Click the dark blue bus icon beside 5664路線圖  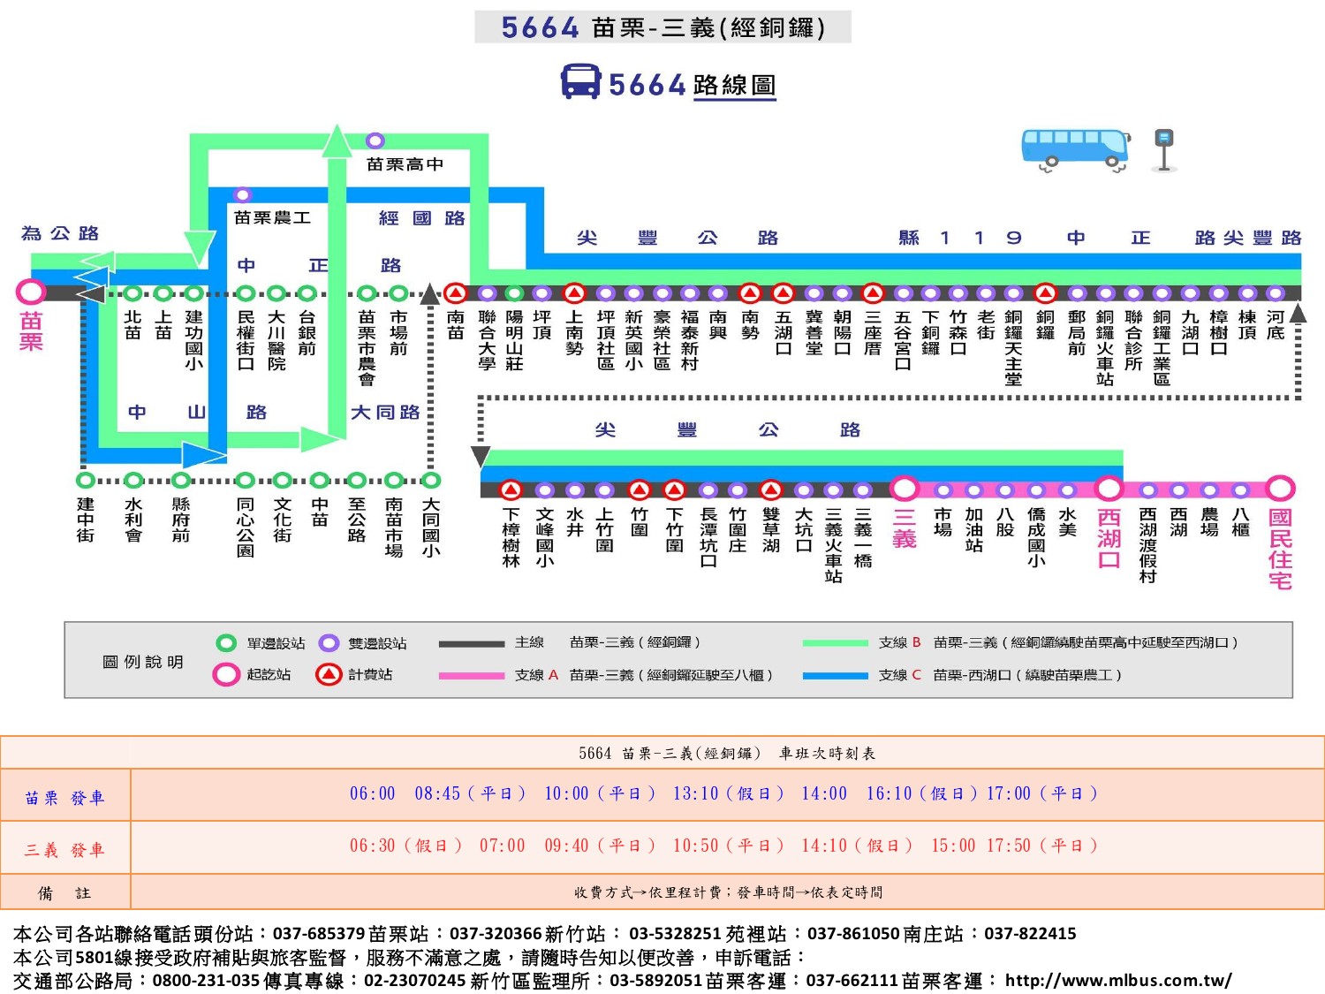580,81
